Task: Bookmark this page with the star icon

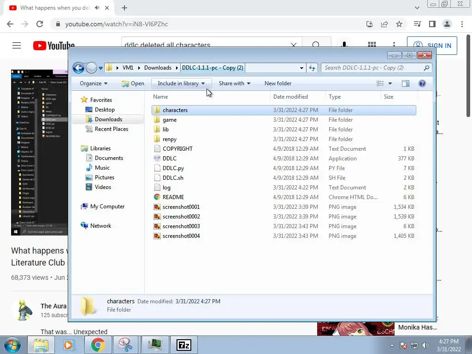Action: point(399,24)
